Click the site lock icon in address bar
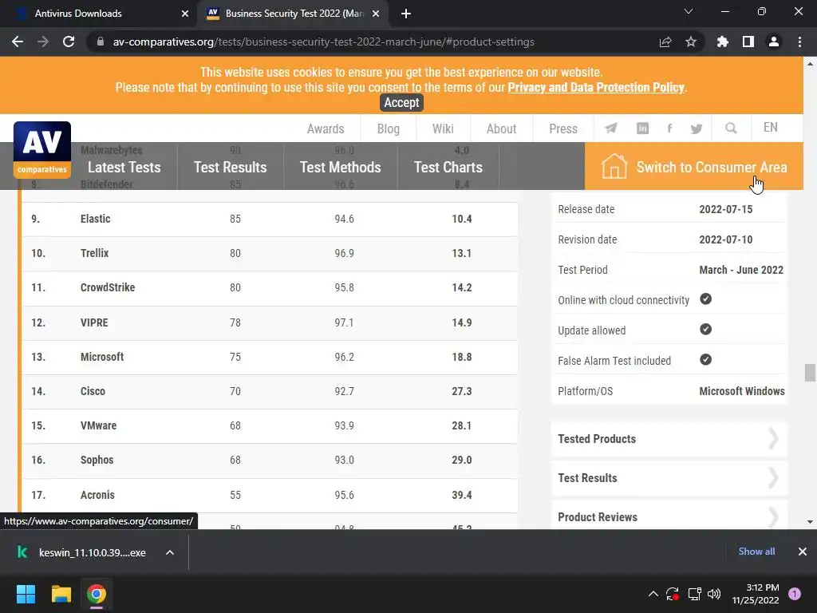 (x=101, y=42)
